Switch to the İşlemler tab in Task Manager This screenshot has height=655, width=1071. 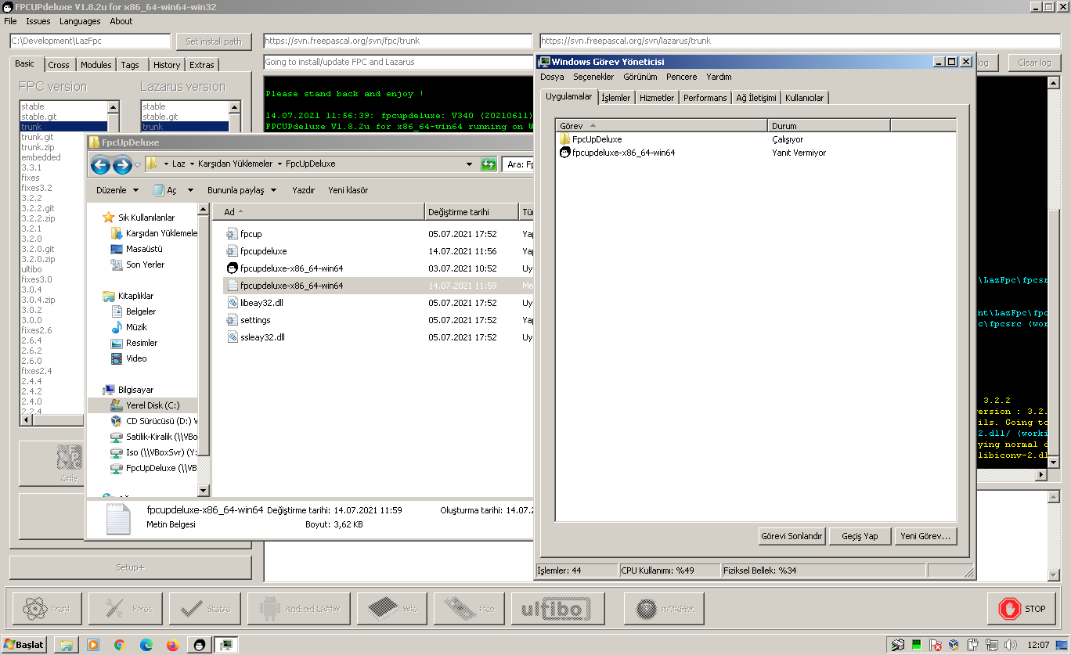click(615, 97)
